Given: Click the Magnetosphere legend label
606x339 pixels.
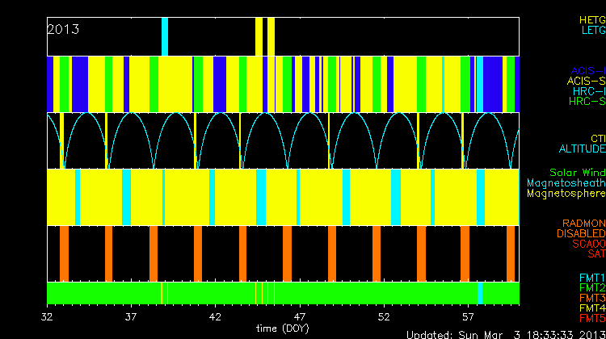Looking at the screenshot, I should (566, 194).
